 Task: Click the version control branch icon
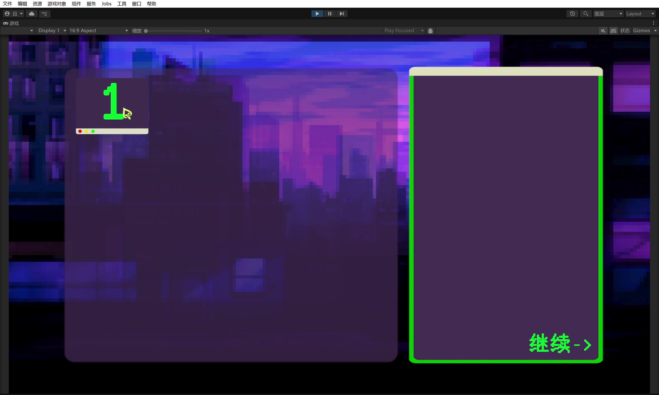(x=44, y=14)
